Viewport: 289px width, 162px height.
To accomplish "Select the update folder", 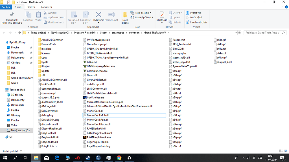I will point(45,71).
